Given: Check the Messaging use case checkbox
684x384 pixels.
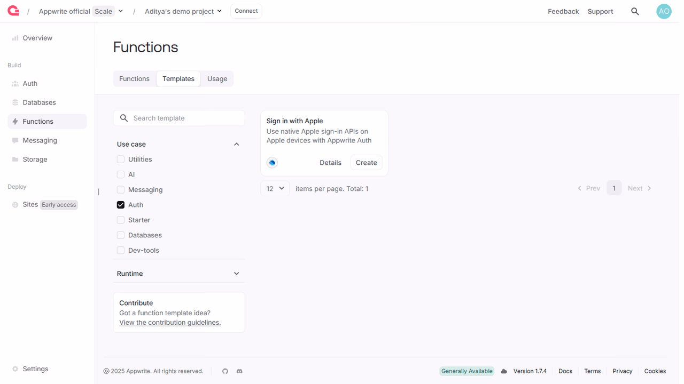Looking at the screenshot, I should click(x=121, y=190).
